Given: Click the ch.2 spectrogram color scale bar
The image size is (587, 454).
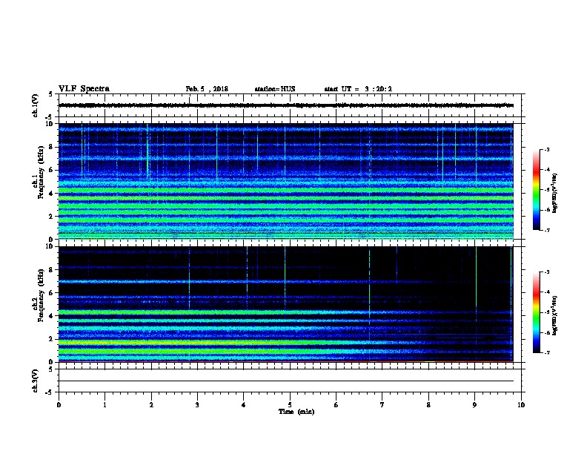Looking at the screenshot, I should (x=536, y=312).
